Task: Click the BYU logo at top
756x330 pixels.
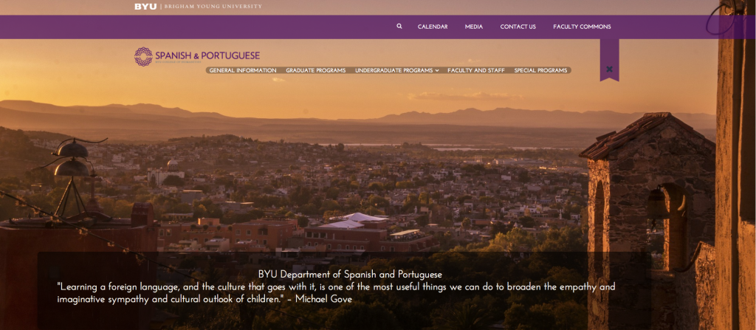Action: click(x=145, y=6)
